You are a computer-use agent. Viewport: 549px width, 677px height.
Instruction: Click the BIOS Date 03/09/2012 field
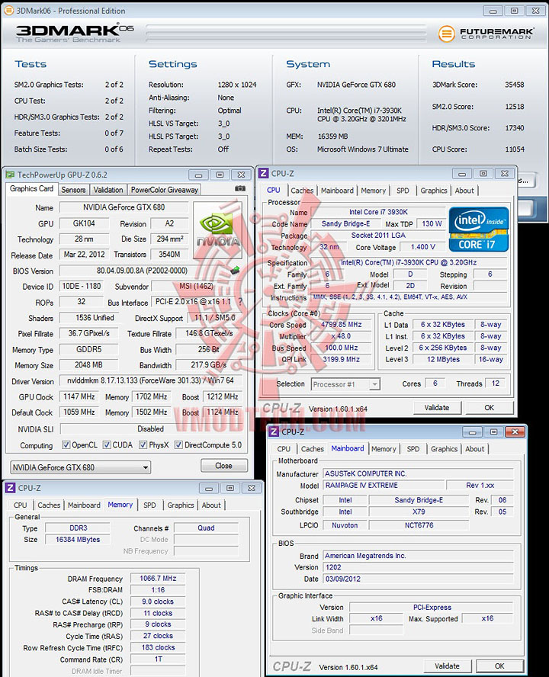coord(418,579)
